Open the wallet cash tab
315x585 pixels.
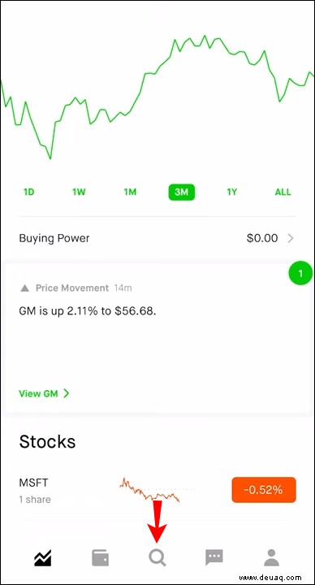pos(101,558)
